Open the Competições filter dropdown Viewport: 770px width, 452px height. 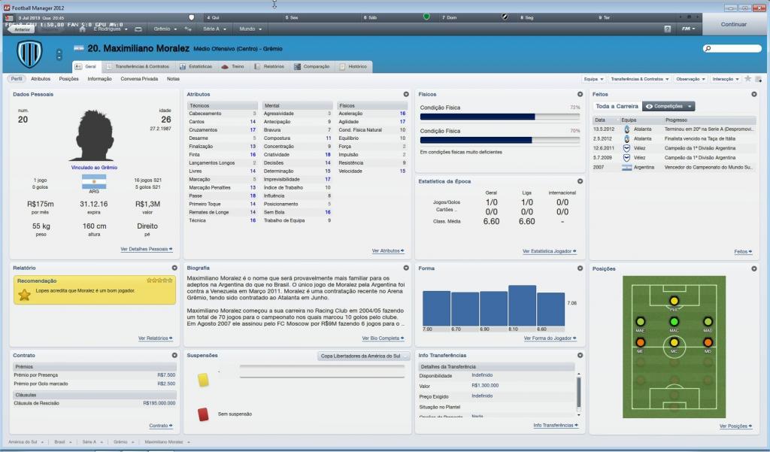(x=668, y=106)
